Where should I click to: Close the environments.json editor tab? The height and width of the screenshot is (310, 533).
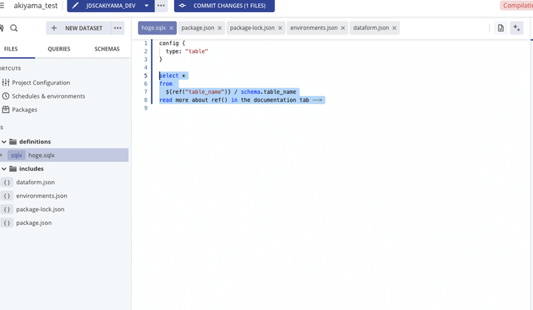click(343, 28)
